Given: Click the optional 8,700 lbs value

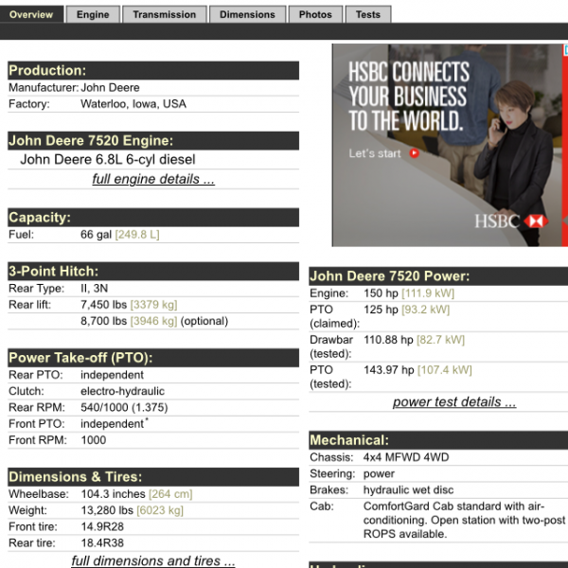Looking at the screenshot, I should pos(103,321).
